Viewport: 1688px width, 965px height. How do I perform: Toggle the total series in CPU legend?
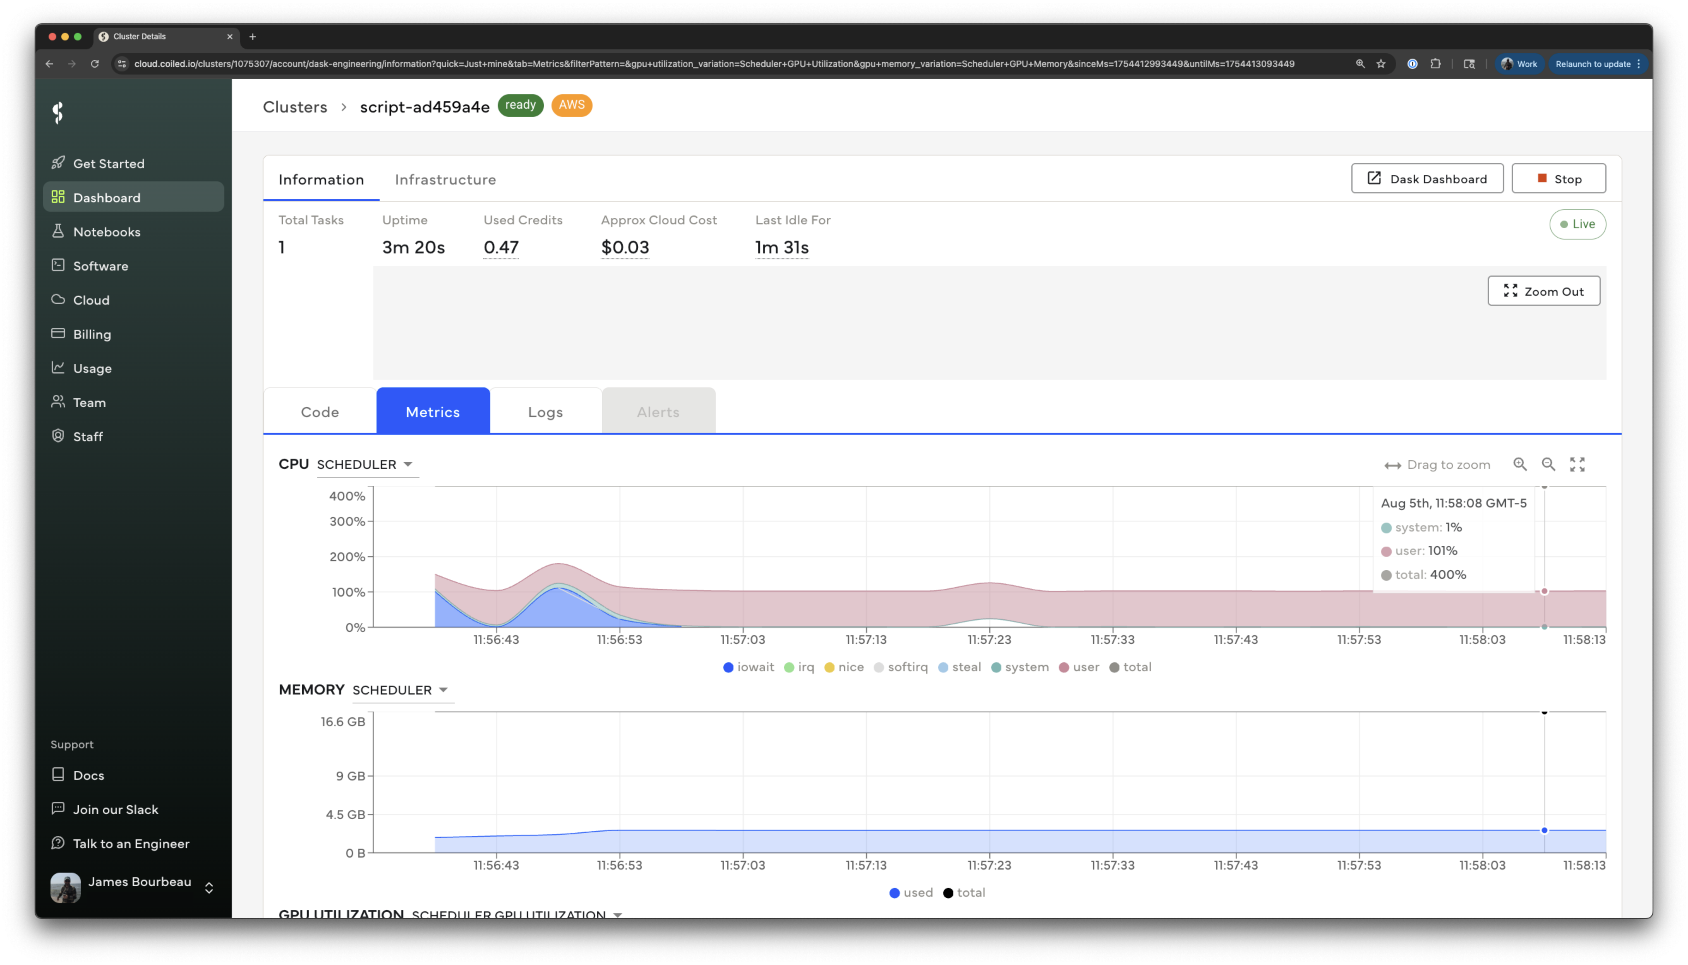click(1130, 667)
